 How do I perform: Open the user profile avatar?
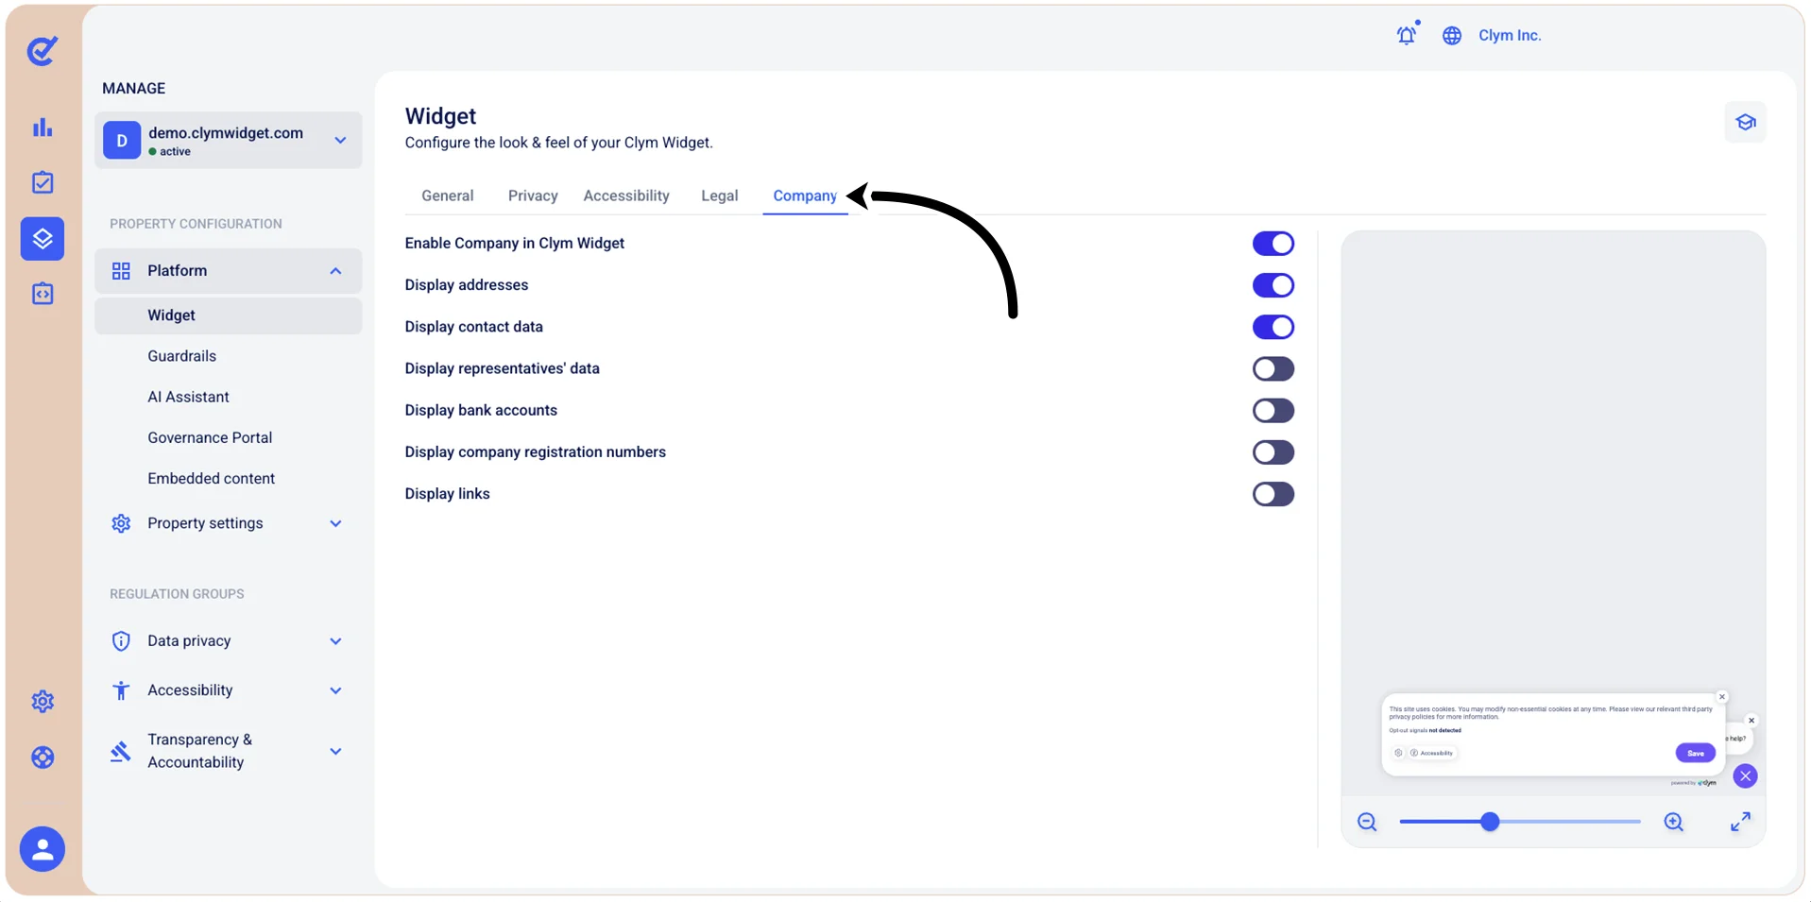[x=43, y=849]
